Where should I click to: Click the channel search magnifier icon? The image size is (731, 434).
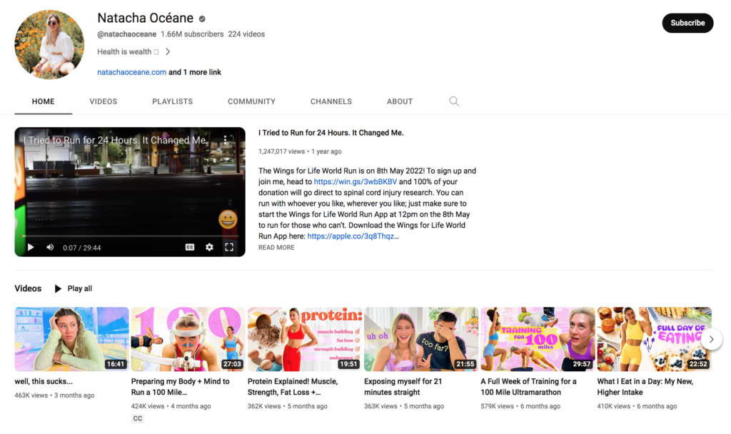453,101
